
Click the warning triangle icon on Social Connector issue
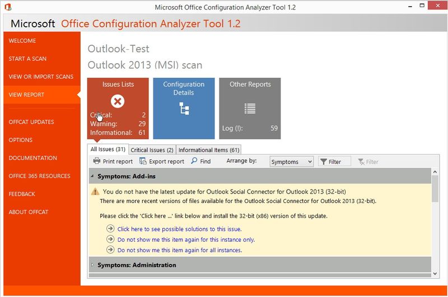tap(95, 192)
